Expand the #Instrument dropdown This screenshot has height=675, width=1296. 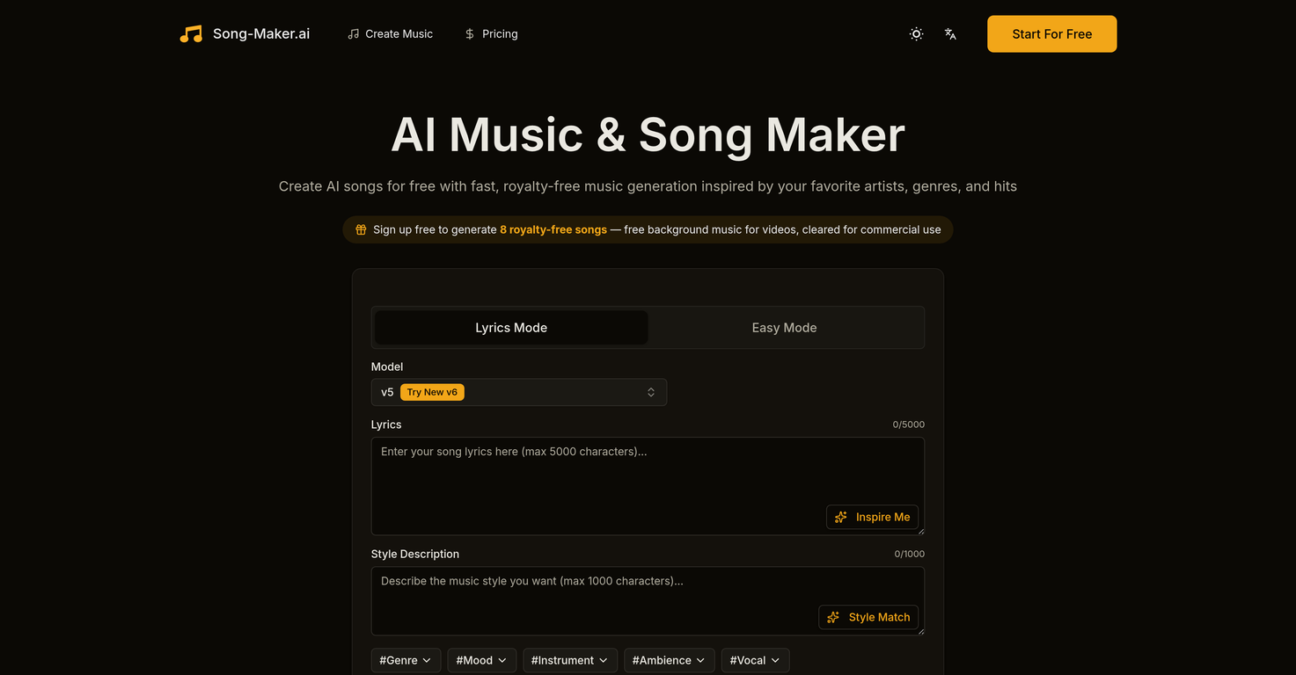570,660
